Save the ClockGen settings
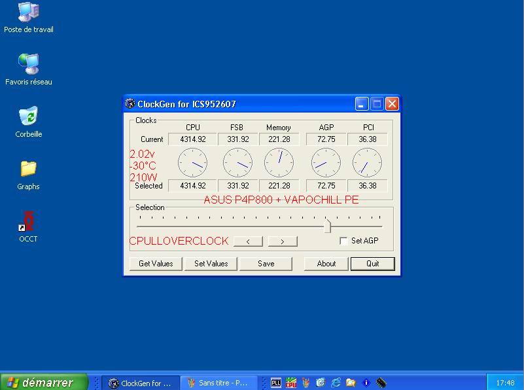 266,264
